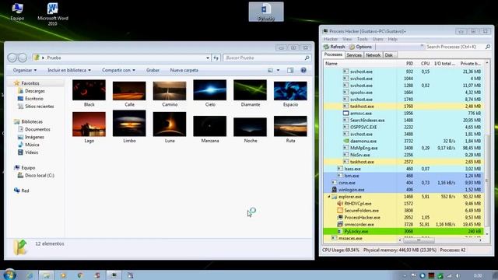
Task: Click the Buscar Prueba search box
Action: (x=267, y=58)
